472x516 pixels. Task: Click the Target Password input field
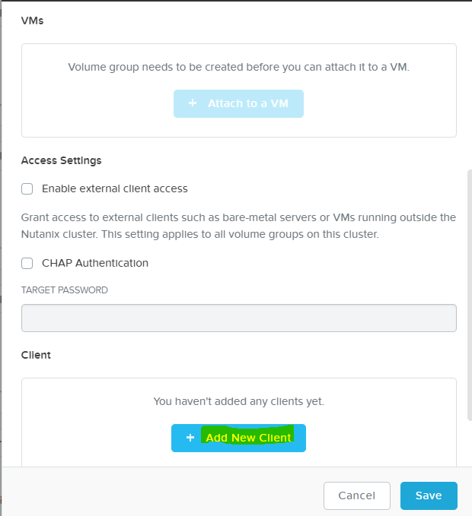[x=238, y=318]
